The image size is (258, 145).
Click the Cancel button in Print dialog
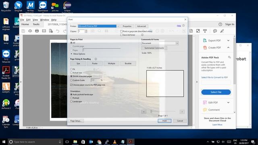180,121
